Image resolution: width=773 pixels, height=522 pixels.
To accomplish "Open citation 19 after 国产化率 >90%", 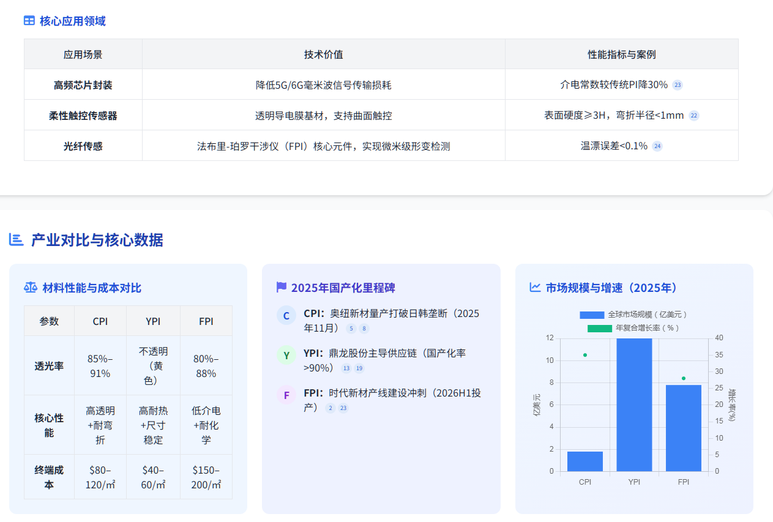I will [359, 368].
